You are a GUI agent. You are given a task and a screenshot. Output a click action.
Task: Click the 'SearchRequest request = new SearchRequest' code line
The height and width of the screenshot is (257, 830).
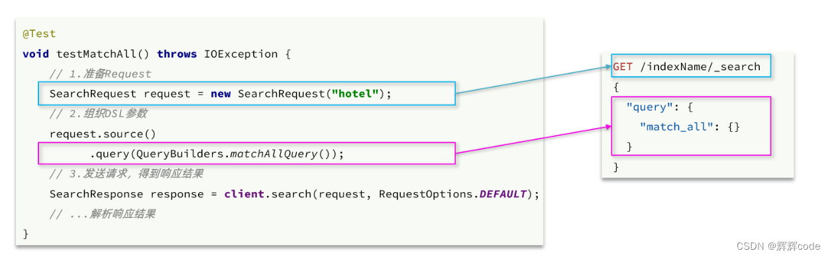[221, 94]
